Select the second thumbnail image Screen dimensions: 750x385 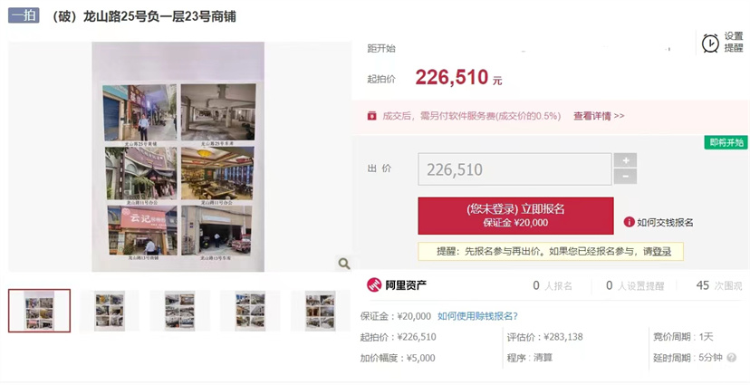click(x=110, y=311)
